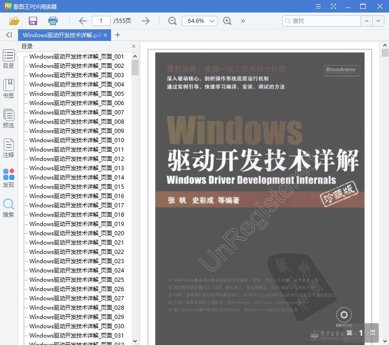Viewport: 389px width, 345px height.
Task: Open outline entry 页面_014
Action: 76,178
